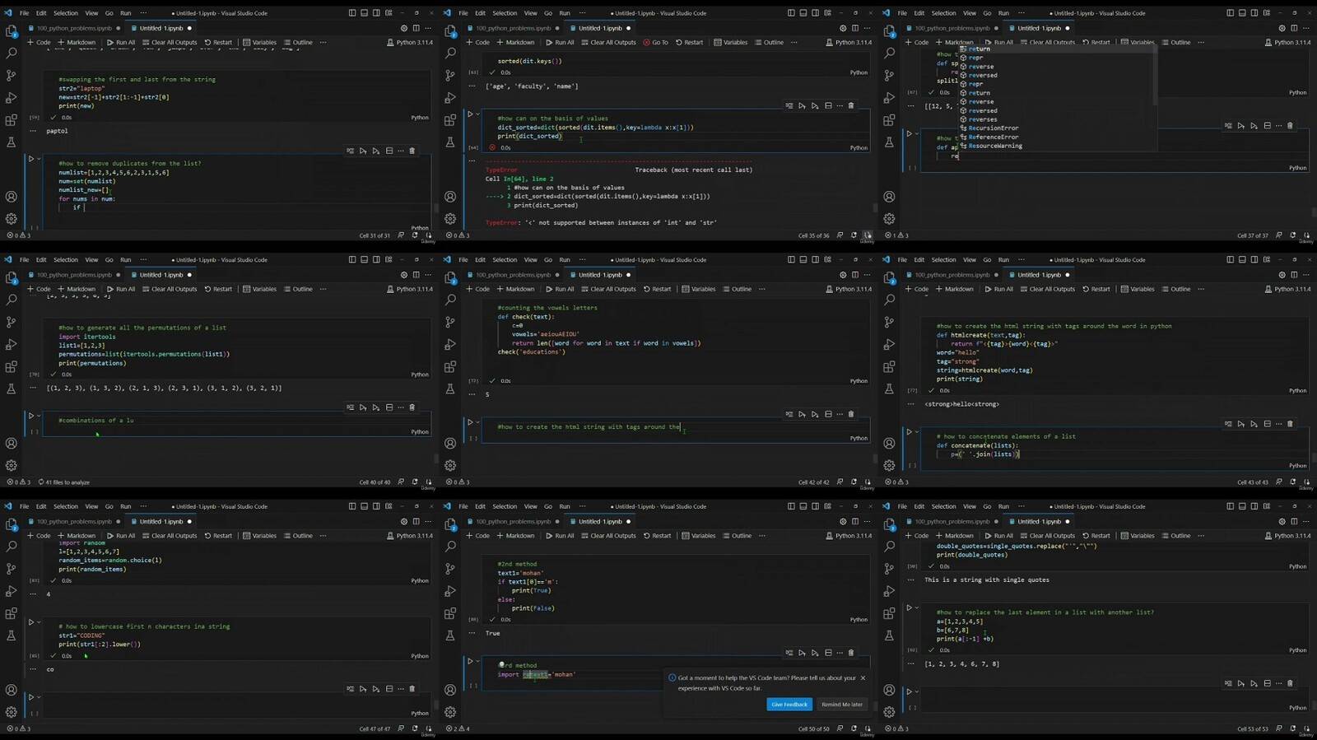This screenshot has width=1317, height=740.
Task: Open Extensions in the window with the TypeError traceback
Action: point(450,120)
